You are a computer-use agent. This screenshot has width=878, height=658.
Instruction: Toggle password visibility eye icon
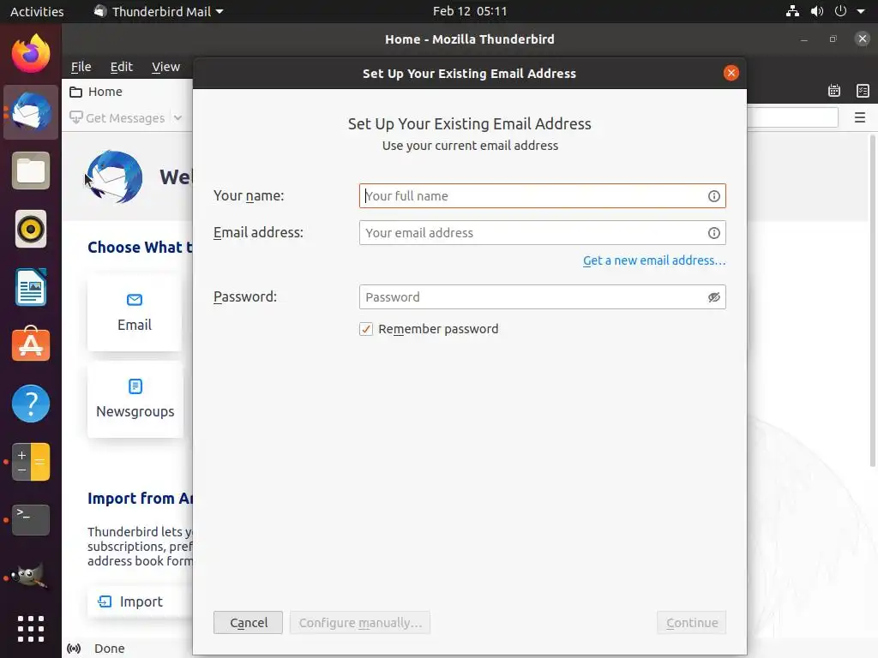(714, 297)
